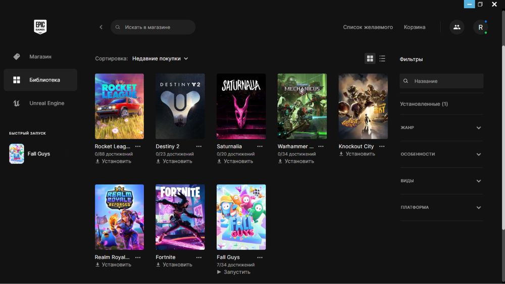Open the R profile avatar
The image size is (505, 284).
(x=481, y=27)
